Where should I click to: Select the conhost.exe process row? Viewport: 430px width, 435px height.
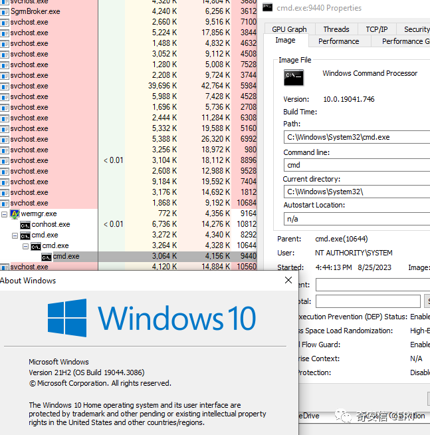click(x=128, y=224)
